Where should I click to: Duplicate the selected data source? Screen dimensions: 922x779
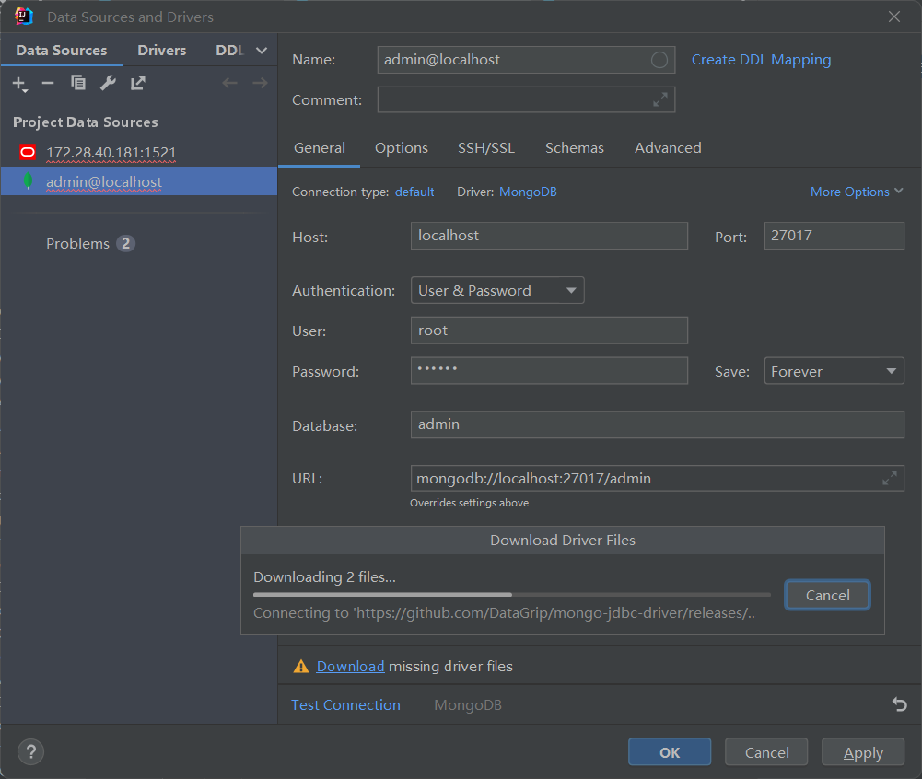(x=78, y=84)
